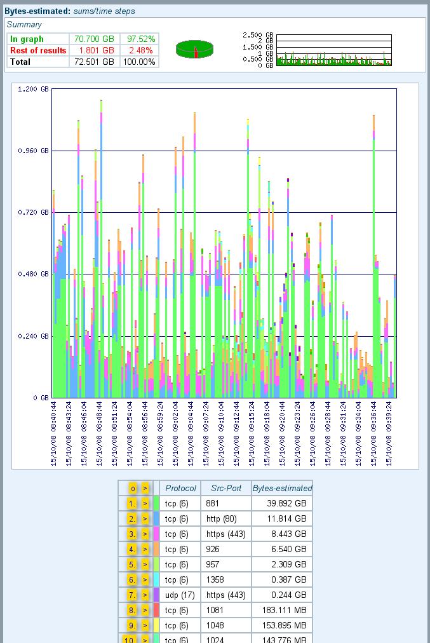Click the '9.' rank button for port 1048
The image size is (430, 643).
tap(131, 625)
